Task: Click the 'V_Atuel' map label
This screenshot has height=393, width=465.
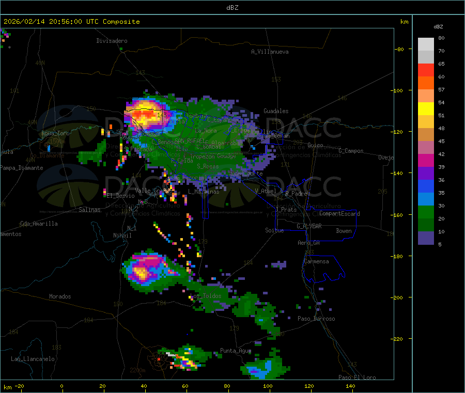Action: (x=266, y=191)
